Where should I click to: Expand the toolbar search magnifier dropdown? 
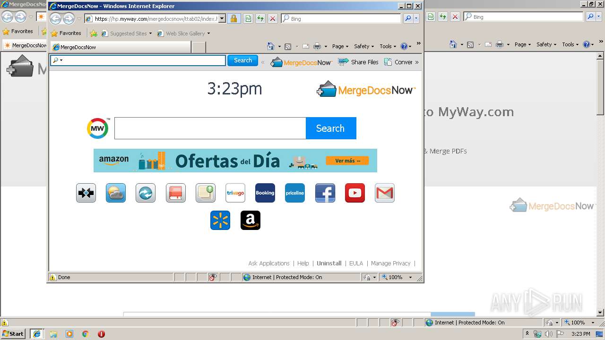61,60
